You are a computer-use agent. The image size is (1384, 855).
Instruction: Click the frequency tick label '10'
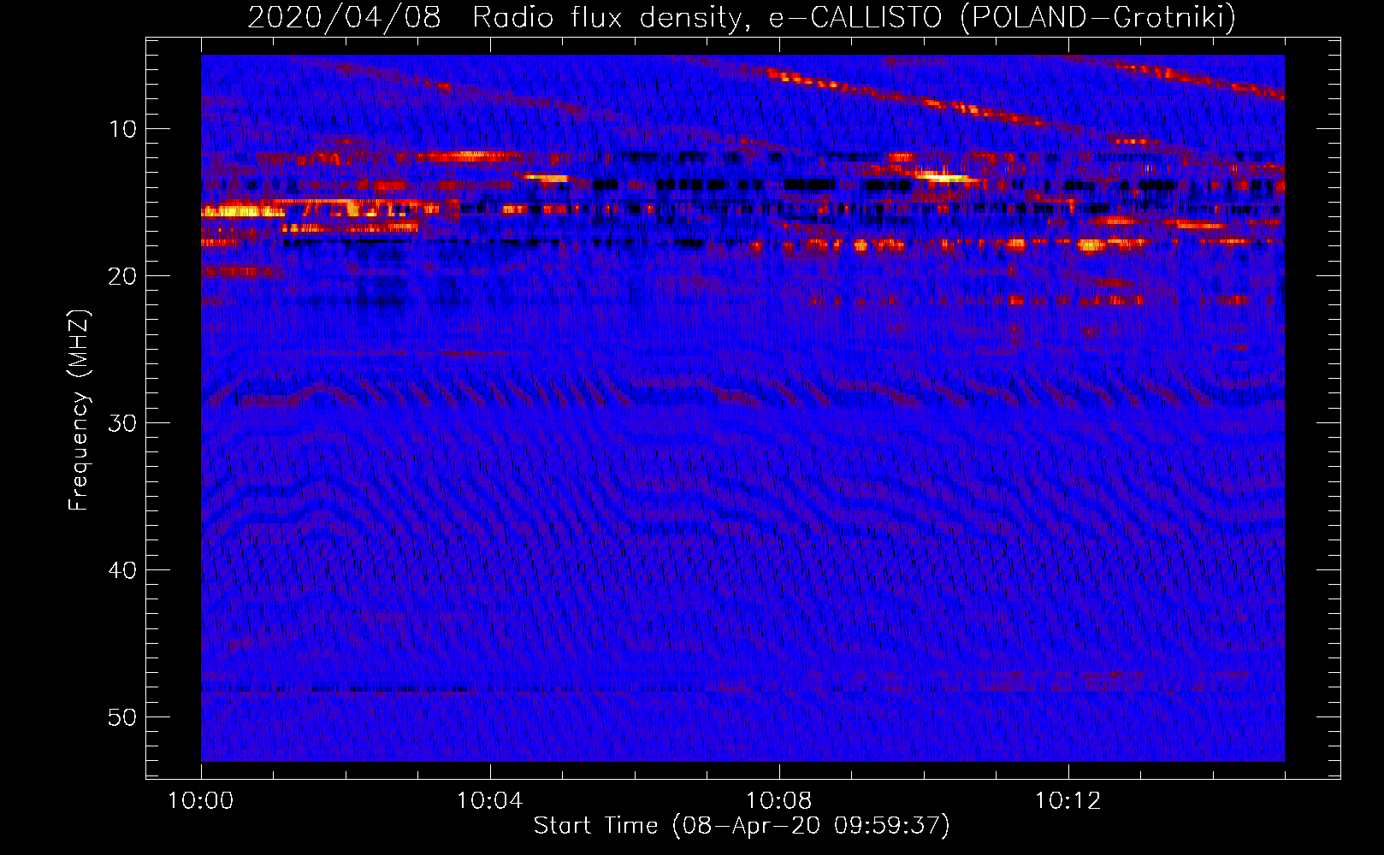[x=123, y=129]
